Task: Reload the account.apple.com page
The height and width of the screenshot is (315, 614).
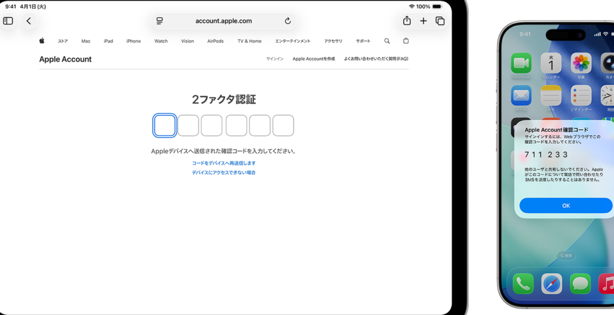Action: [x=288, y=21]
